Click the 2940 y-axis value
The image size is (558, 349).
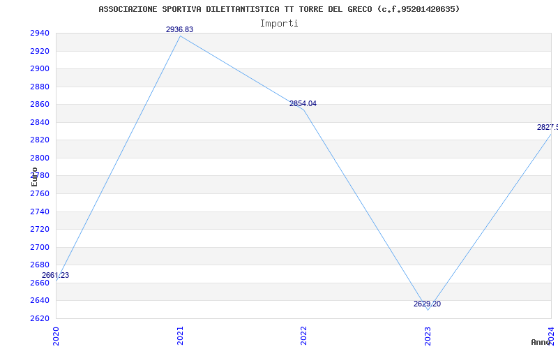point(40,34)
